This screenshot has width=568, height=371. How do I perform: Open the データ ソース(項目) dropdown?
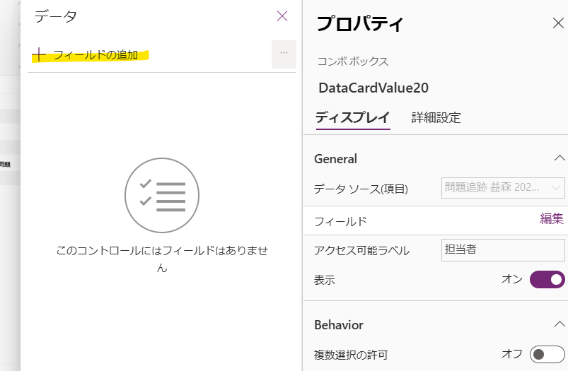[x=503, y=187]
